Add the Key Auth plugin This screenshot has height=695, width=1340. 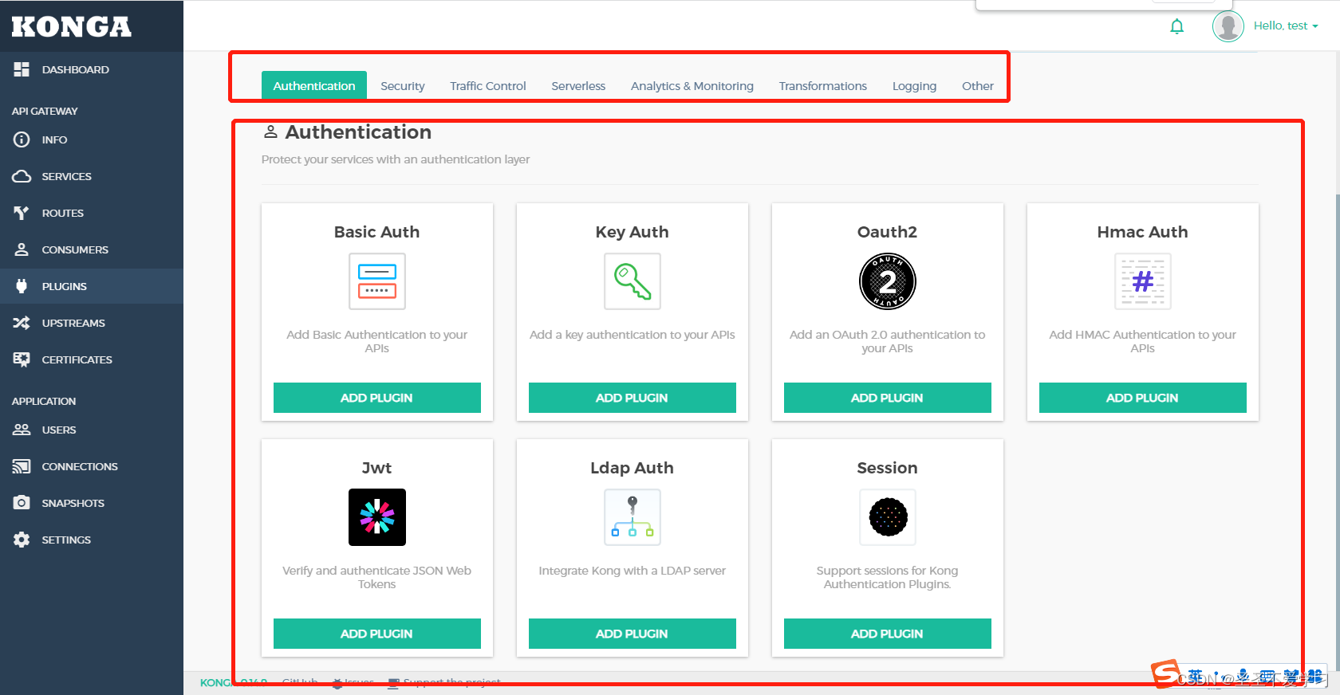(633, 398)
